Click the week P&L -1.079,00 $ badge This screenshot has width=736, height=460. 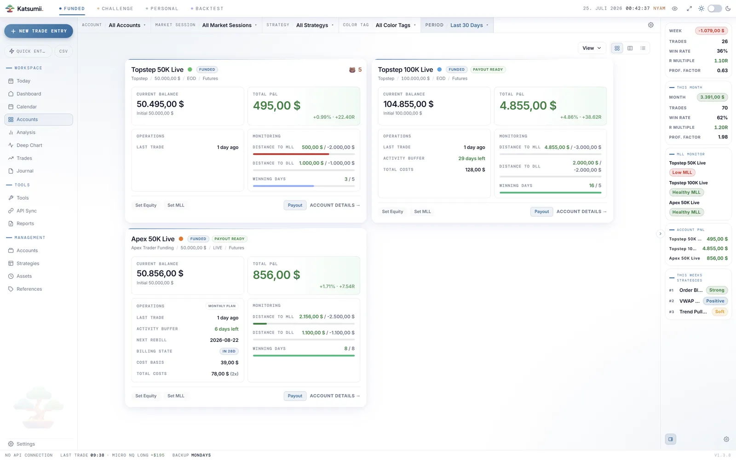coord(711,31)
